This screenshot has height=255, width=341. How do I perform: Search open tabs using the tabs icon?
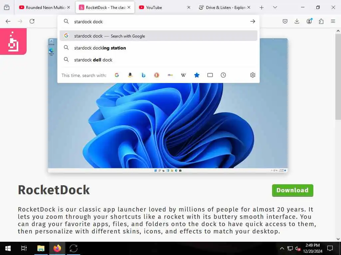pos(210,75)
